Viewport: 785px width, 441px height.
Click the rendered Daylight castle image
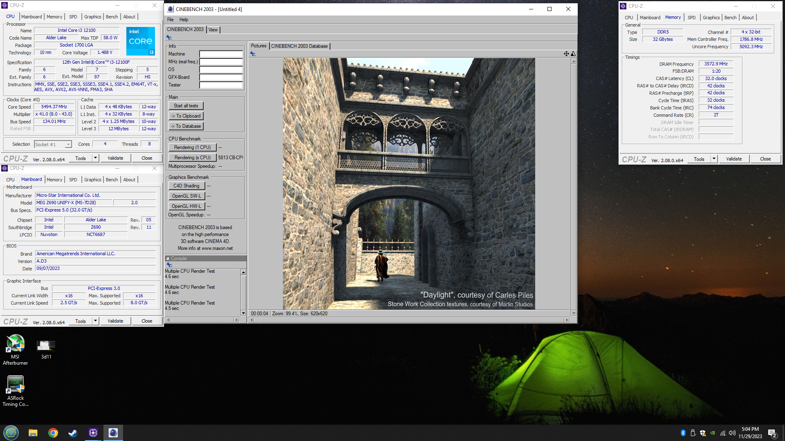pyautogui.click(x=409, y=184)
